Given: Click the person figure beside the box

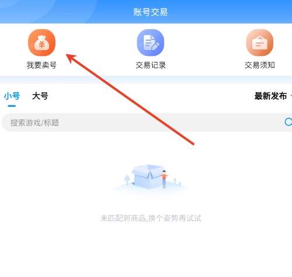Looking at the screenshot, I should [164, 179].
